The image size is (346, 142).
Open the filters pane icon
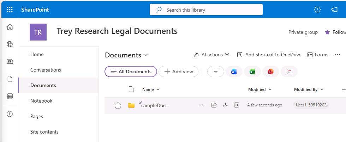pyautogui.click(x=216, y=72)
